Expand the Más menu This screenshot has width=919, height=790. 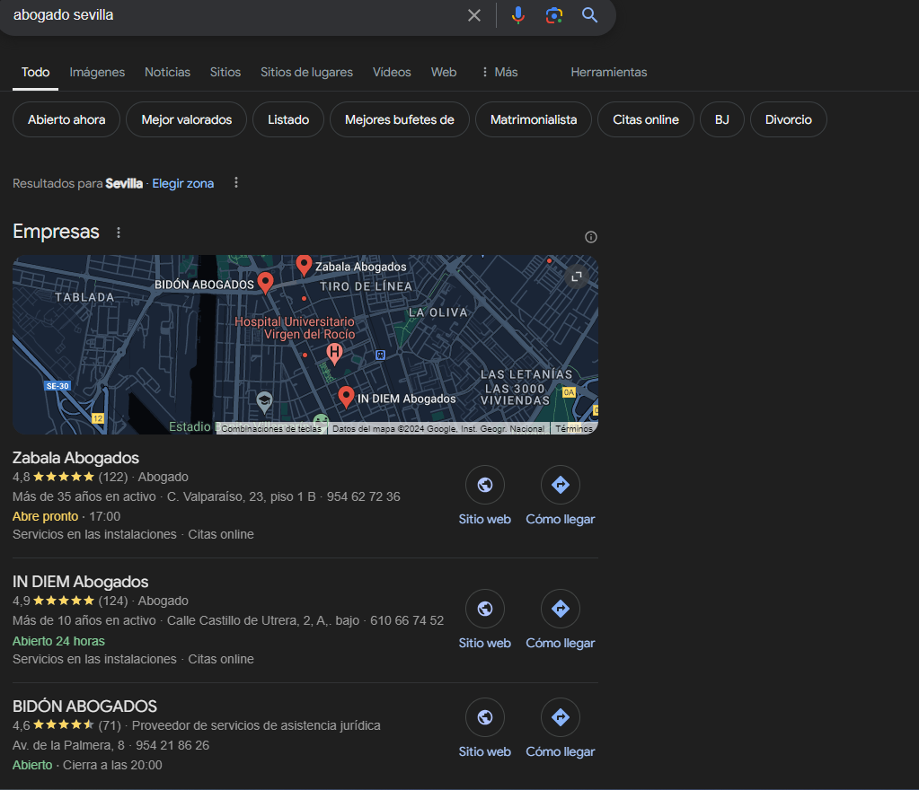tap(500, 72)
